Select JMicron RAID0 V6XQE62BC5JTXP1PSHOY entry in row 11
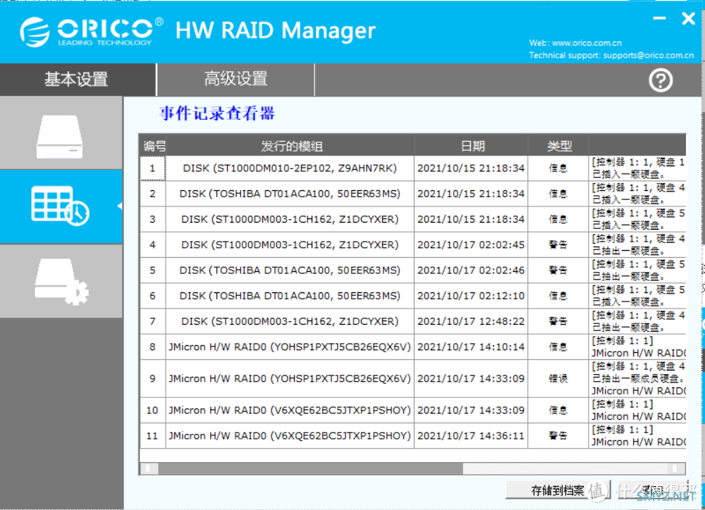This screenshot has width=705, height=510. 290,436
